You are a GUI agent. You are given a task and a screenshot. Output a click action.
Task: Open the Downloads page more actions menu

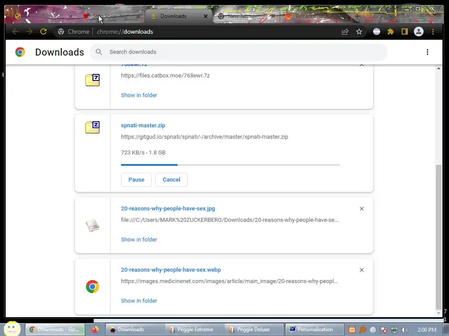(x=427, y=52)
